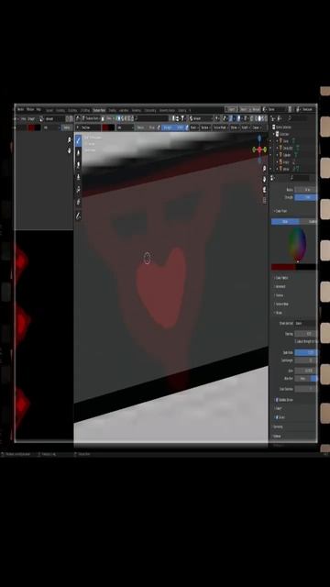
Task: Select the Gradient tab in Color Picker
Action: (309, 222)
